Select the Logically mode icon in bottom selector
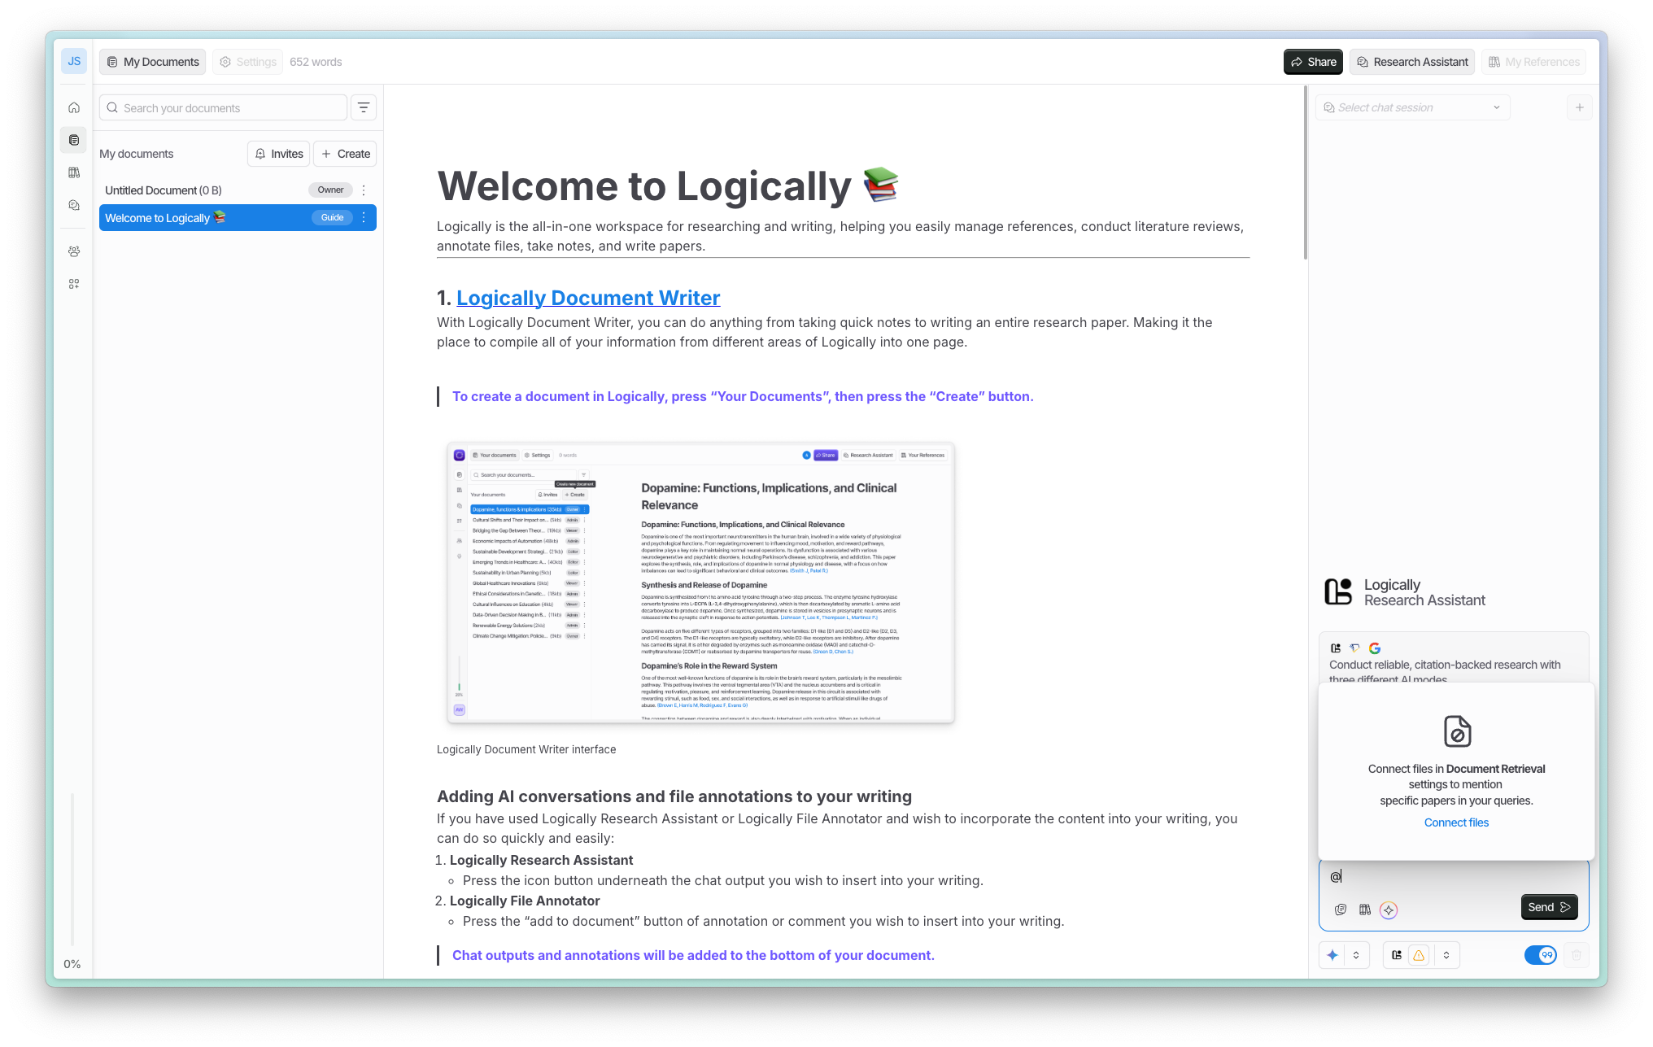 pos(1397,955)
